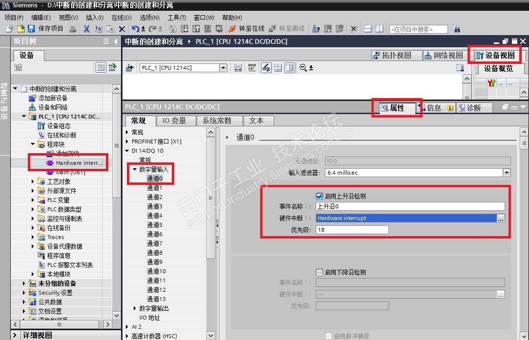This screenshot has width=529, height=340.
Task: Open the 诊断 diagnostics tab
Action: pos(474,108)
